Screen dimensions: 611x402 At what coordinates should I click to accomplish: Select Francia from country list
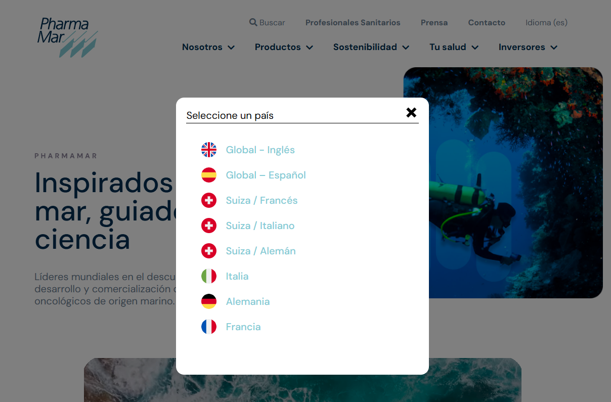click(243, 327)
